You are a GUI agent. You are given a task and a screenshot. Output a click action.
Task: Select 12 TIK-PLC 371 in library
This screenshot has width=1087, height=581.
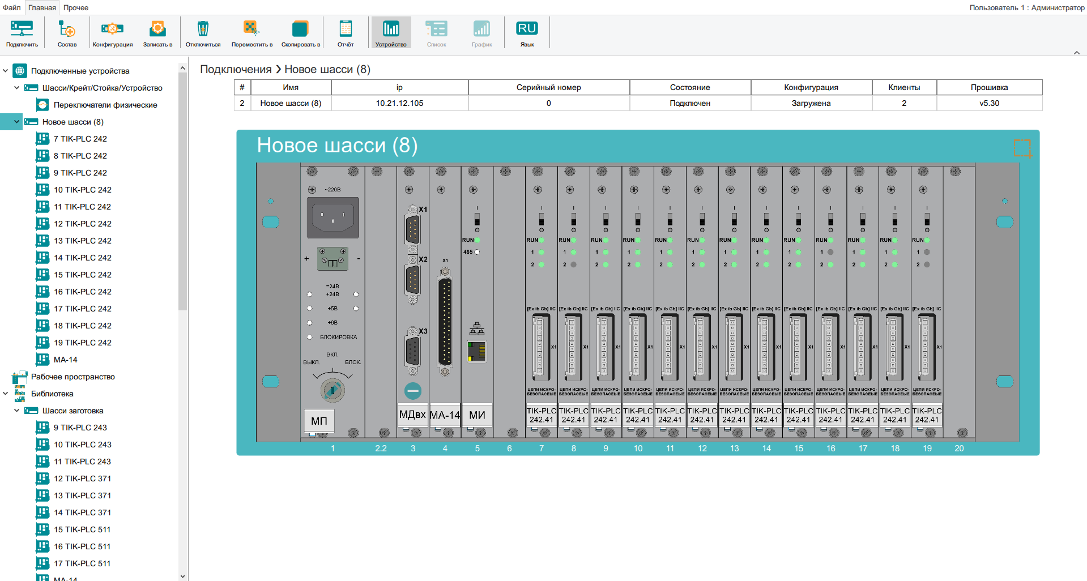pos(82,479)
